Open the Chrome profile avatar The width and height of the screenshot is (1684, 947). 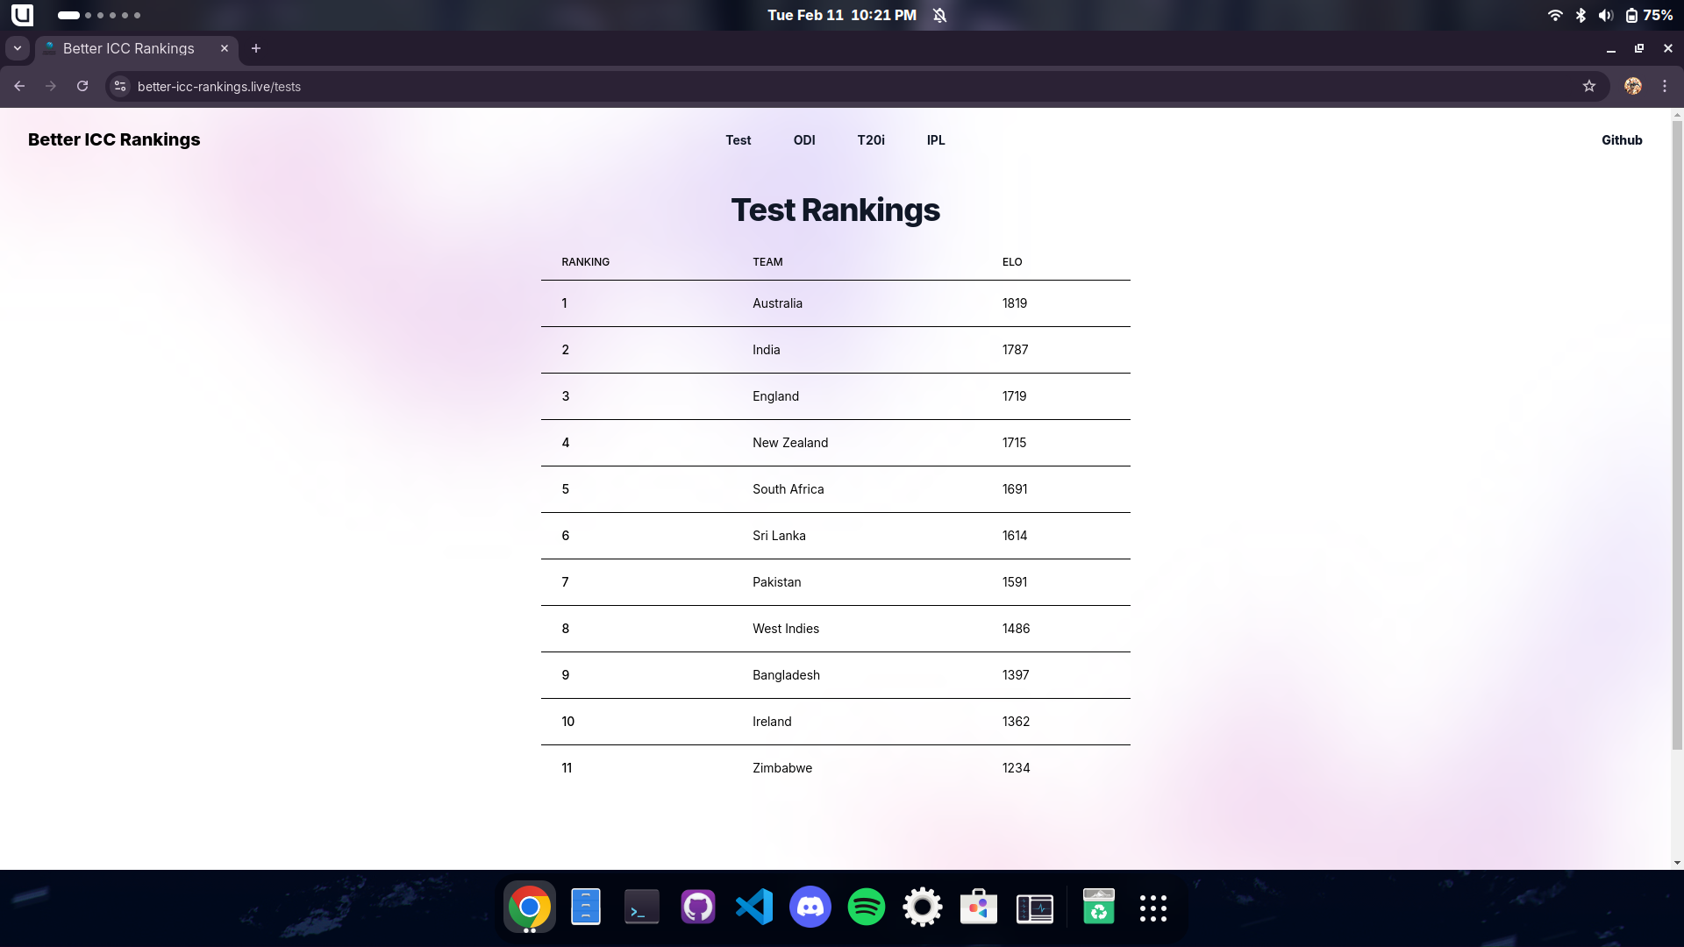coord(1633,86)
